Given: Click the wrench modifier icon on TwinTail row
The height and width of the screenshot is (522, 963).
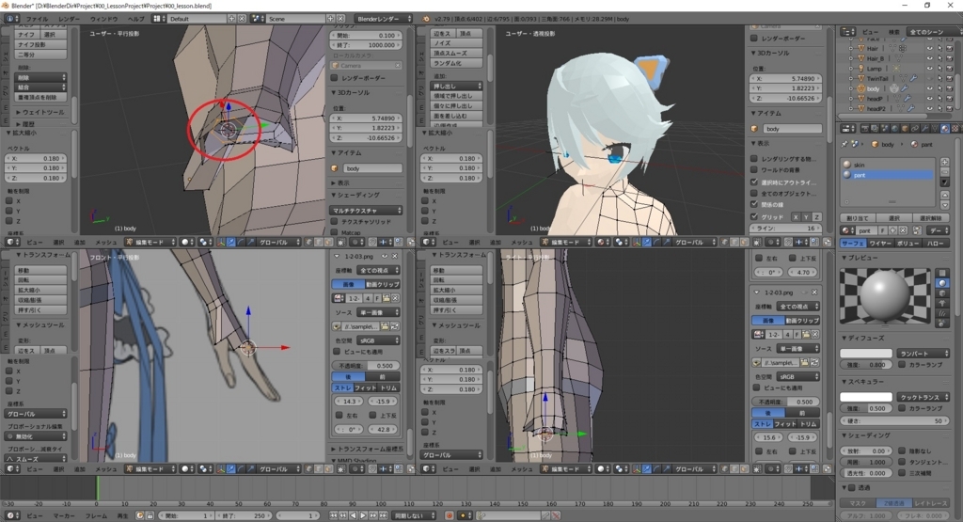Looking at the screenshot, I should pyautogui.click(x=913, y=79).
